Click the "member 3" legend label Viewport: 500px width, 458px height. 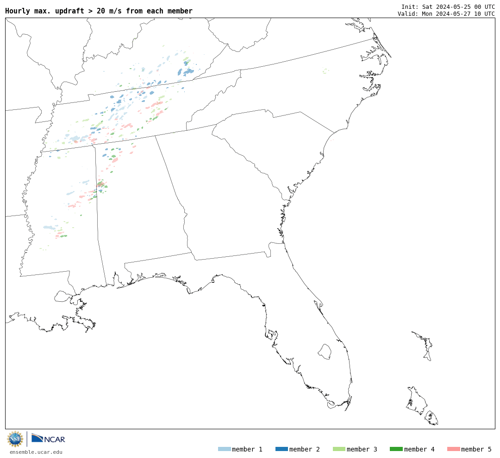[362, 449]
